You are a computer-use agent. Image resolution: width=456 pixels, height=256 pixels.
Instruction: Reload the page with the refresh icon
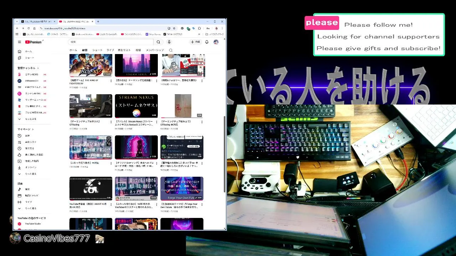tap(28, 28)
